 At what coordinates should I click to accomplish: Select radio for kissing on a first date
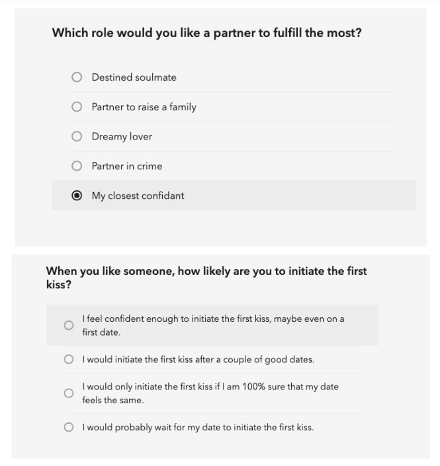(69, 325)
